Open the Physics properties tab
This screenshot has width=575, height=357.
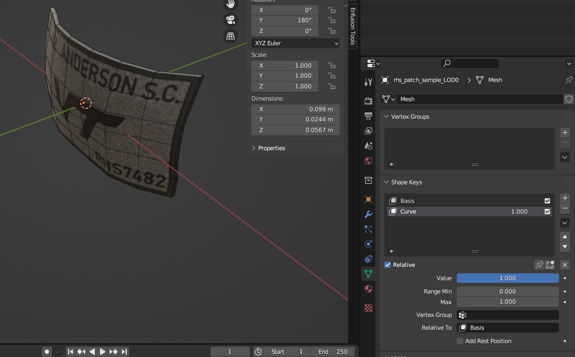(368, 244)
